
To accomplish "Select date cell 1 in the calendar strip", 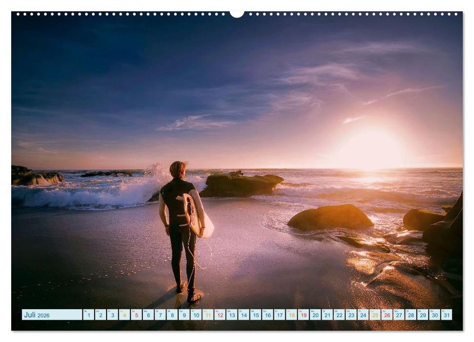I will [x=89, y=315].
